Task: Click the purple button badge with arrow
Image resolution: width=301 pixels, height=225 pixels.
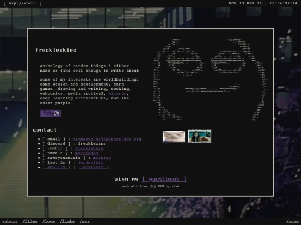Action: (x=50, y=113)
